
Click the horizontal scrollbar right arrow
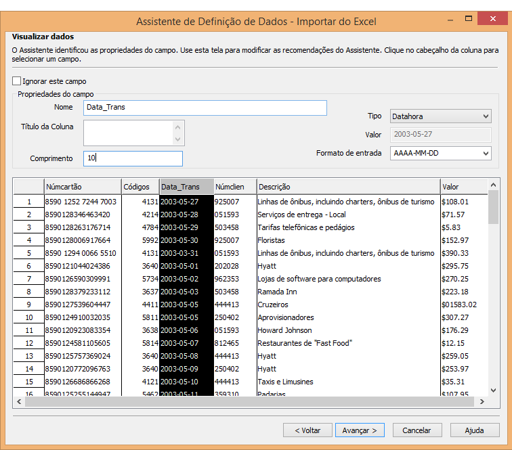coord(482,401)
